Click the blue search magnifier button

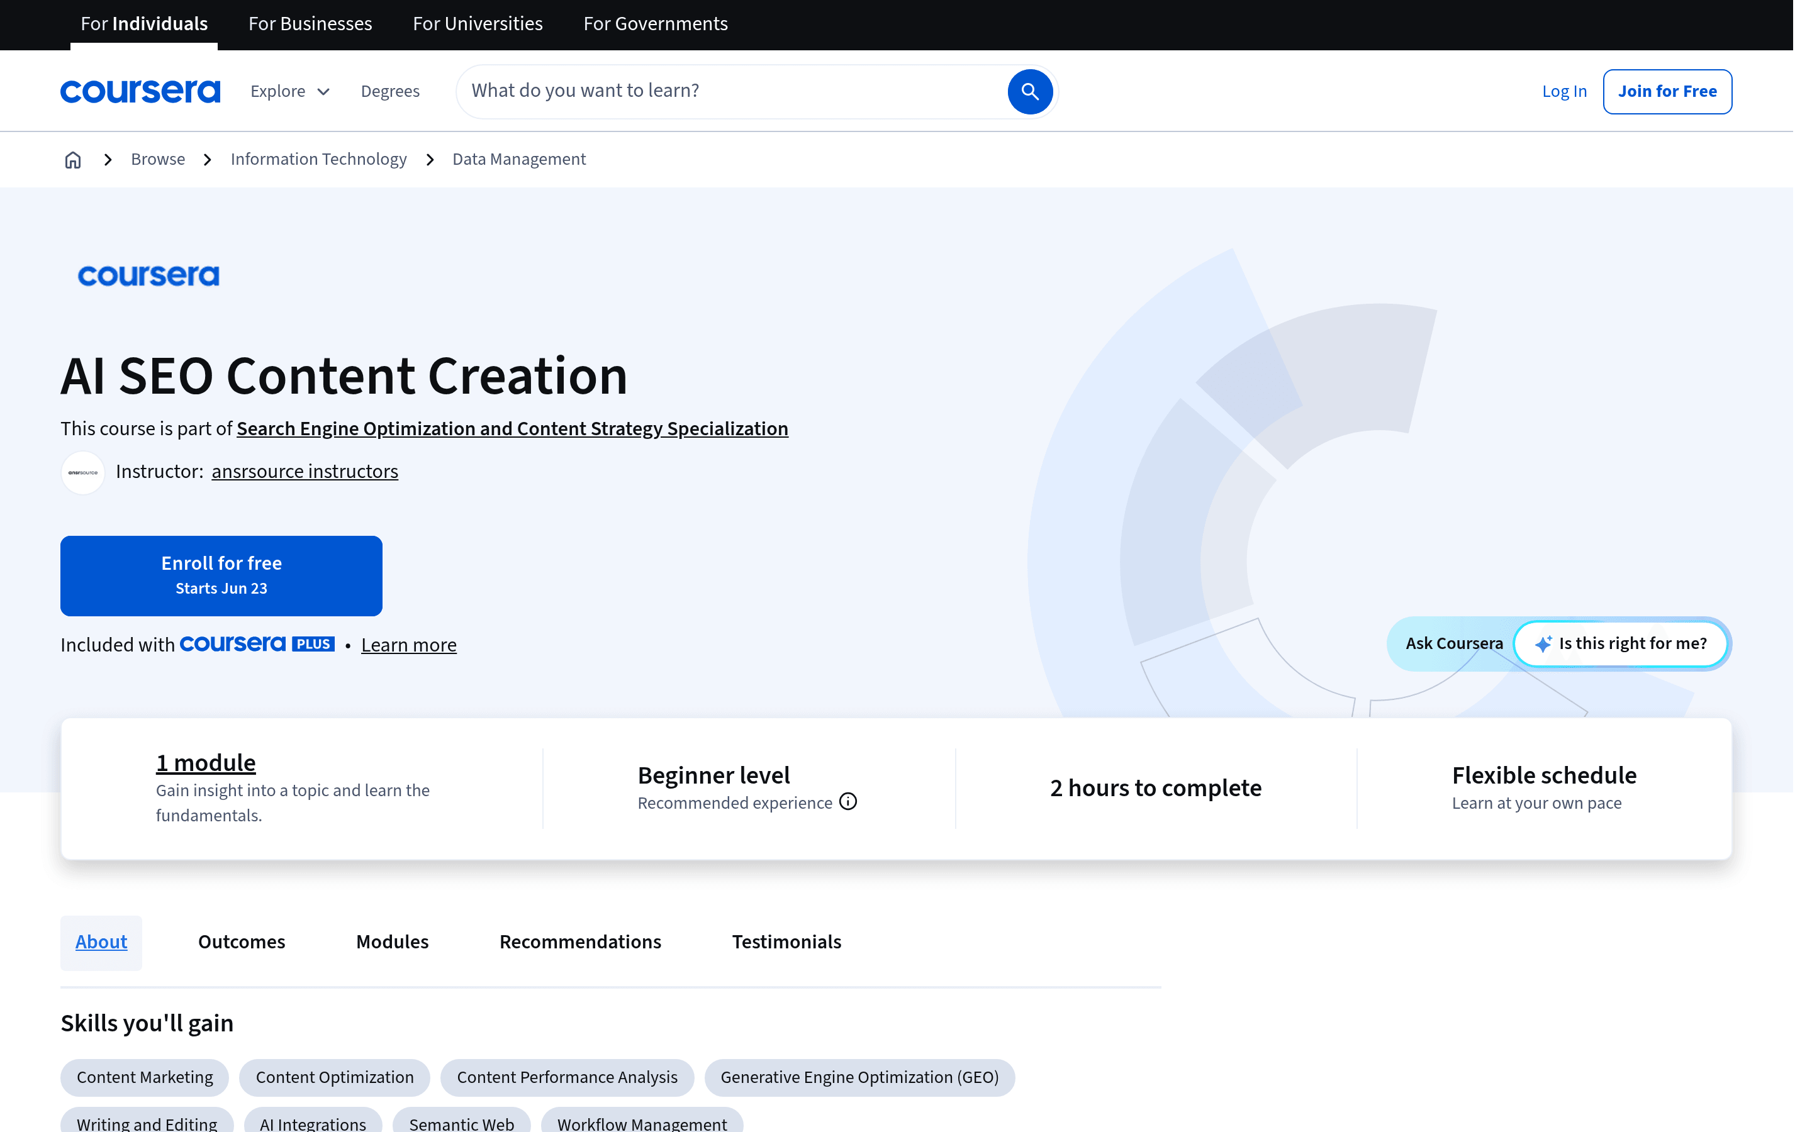(x=1029, y=91)
